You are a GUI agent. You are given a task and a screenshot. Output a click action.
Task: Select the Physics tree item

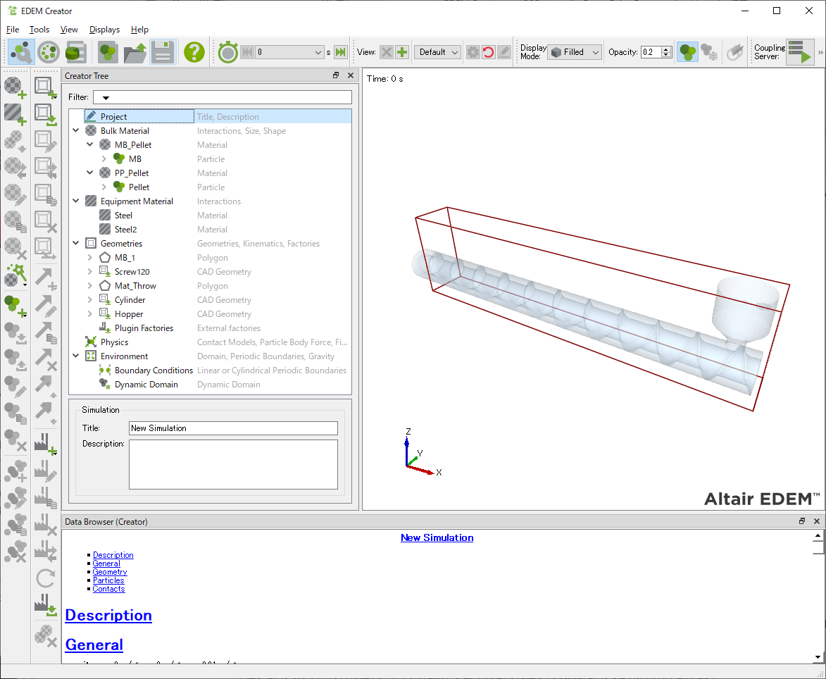pyautogui.click(x=114, y=342)
